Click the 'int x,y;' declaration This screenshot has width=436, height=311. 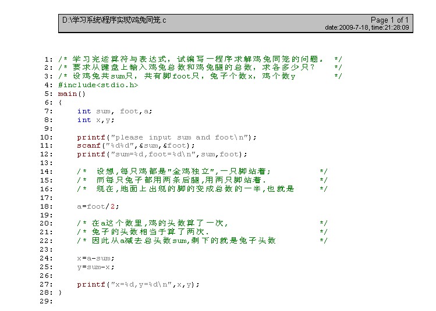pos(95,120)
